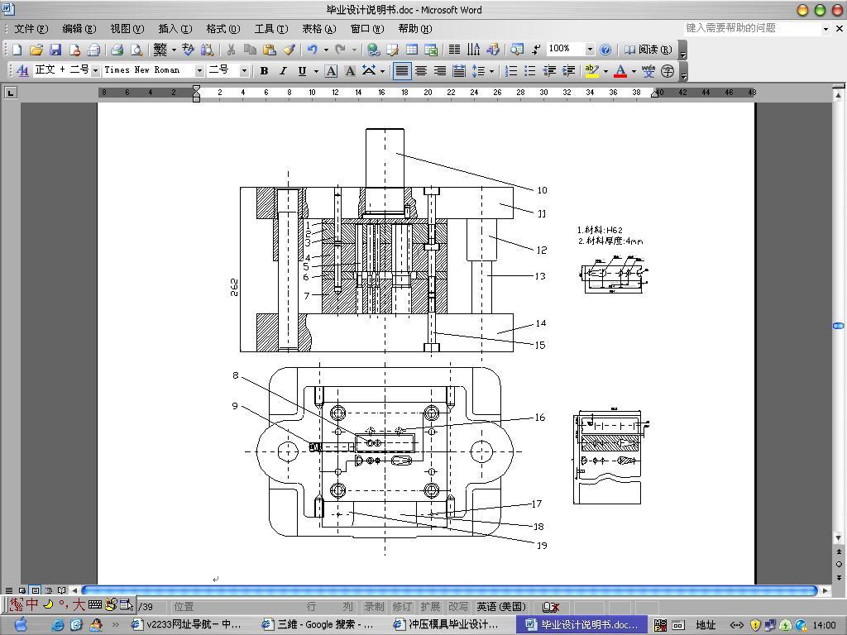Open the 格式(O) menu
Screen dimensions: 847x635
click(x=223, y=29)
